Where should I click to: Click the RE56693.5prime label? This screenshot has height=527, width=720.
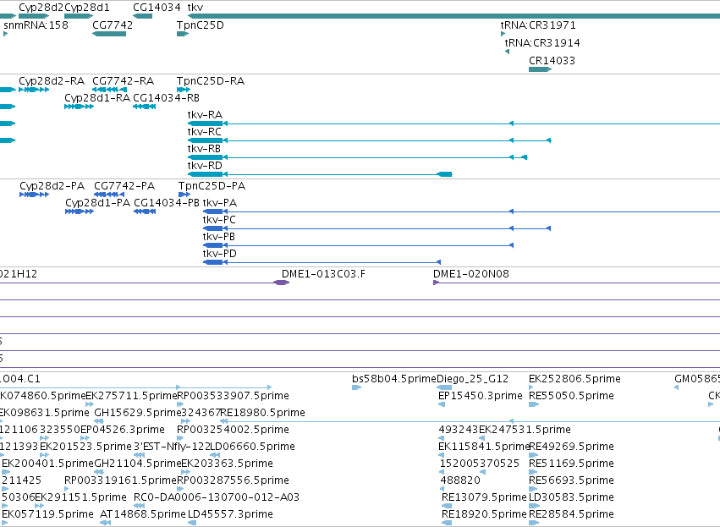point(572,480)
